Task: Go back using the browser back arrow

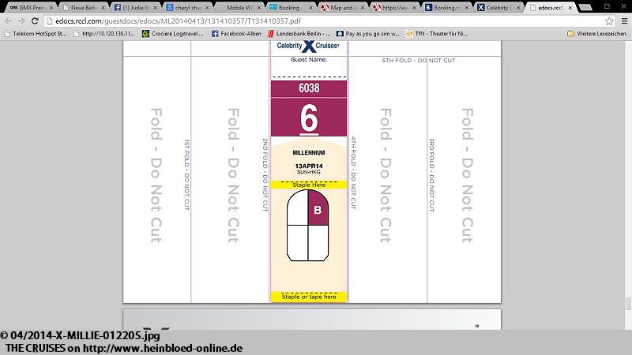Action: pyautogui.click(x=9, y=21)
